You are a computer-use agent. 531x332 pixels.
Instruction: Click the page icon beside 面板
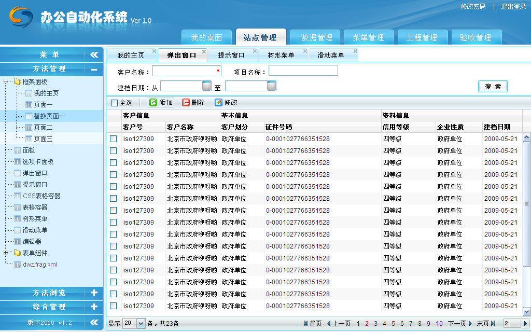pos(17,150)
